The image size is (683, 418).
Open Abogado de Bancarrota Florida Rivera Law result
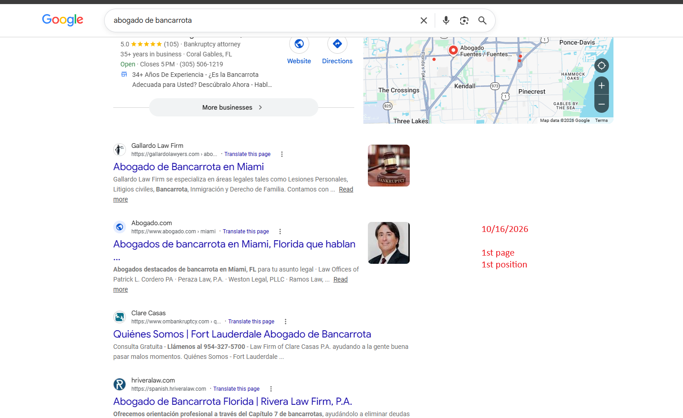coord(232,402)
